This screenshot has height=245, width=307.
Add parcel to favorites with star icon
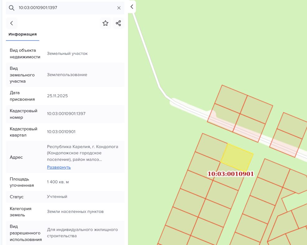coord(105,23)
